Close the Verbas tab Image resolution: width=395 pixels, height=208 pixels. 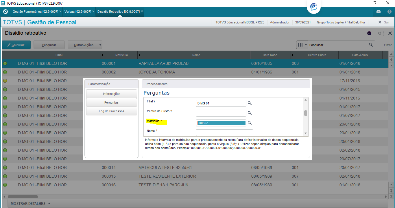pos(93,12)
